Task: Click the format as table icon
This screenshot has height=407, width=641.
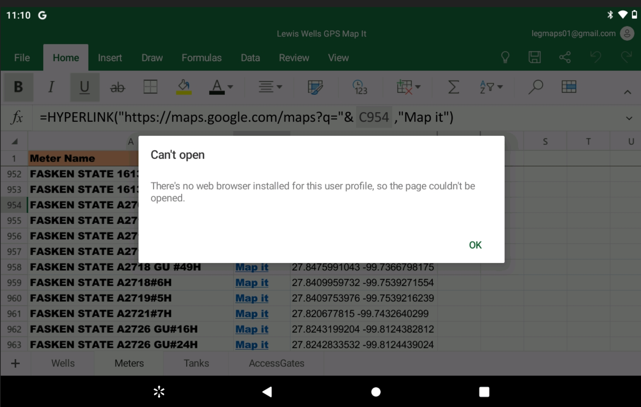Action: (569, 87)
